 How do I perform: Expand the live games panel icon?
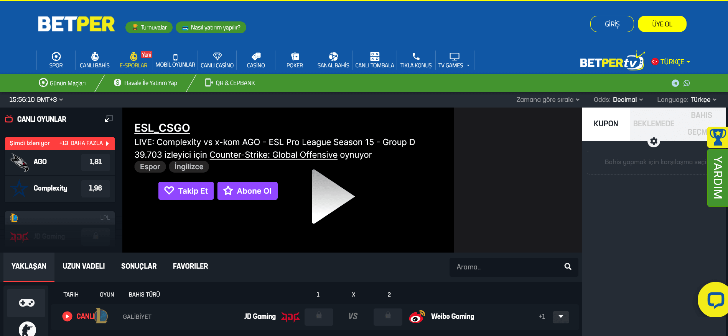coord(109,119)
